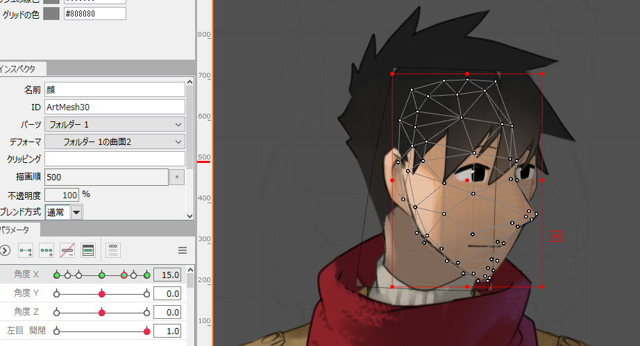The width and height of the screenshot is (640, 346).
Task: Click the rightmost green key on 角度 X
Action: 147,275
